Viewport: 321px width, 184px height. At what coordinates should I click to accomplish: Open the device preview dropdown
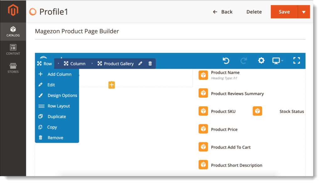[278, 60]
